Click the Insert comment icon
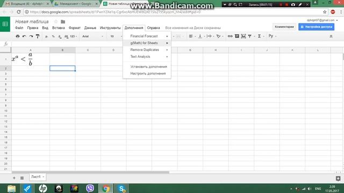 pyautogui.click(x=236, y=36)
